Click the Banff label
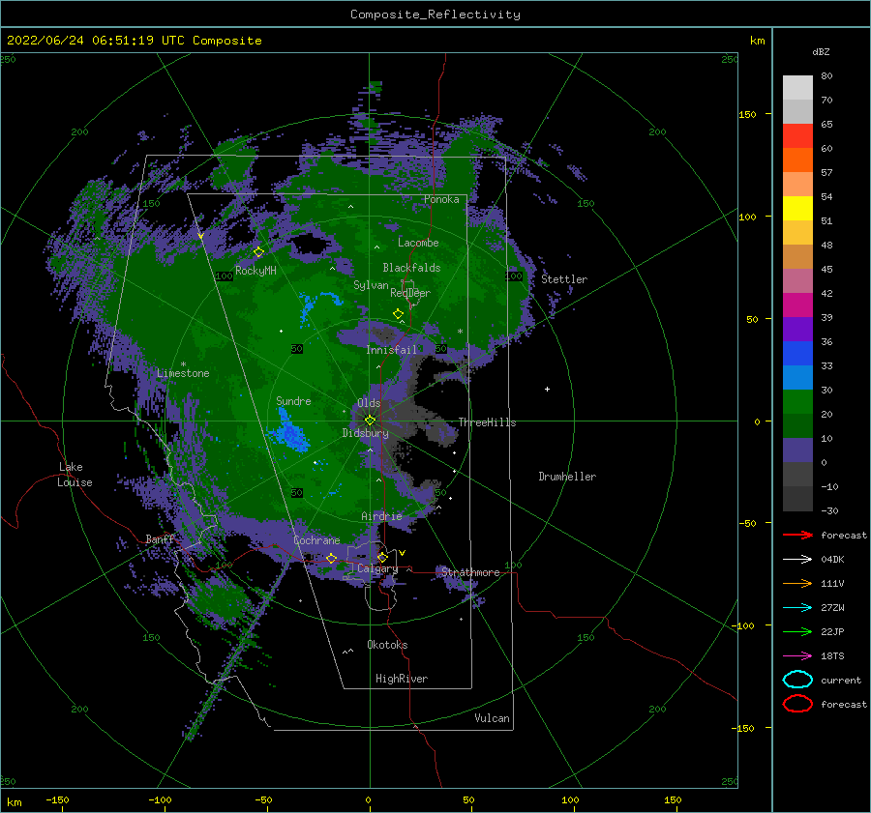 [160, 538]
